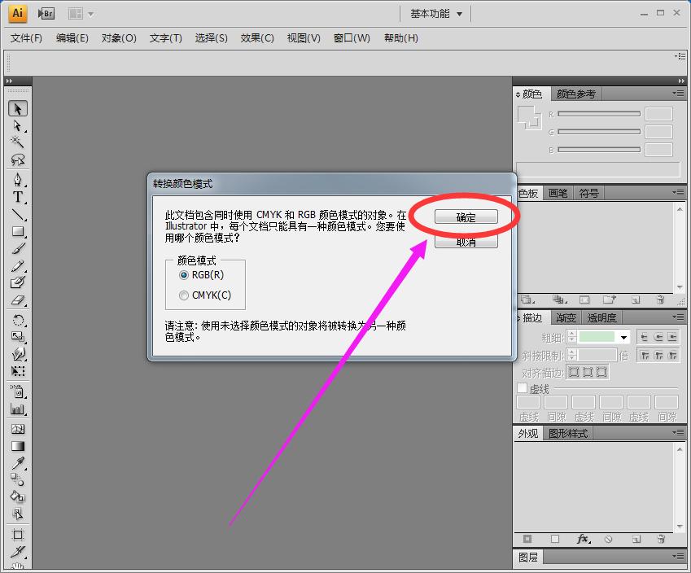Click the delete swatch trash icon
The image size is (691, 573).
[661, 300]
